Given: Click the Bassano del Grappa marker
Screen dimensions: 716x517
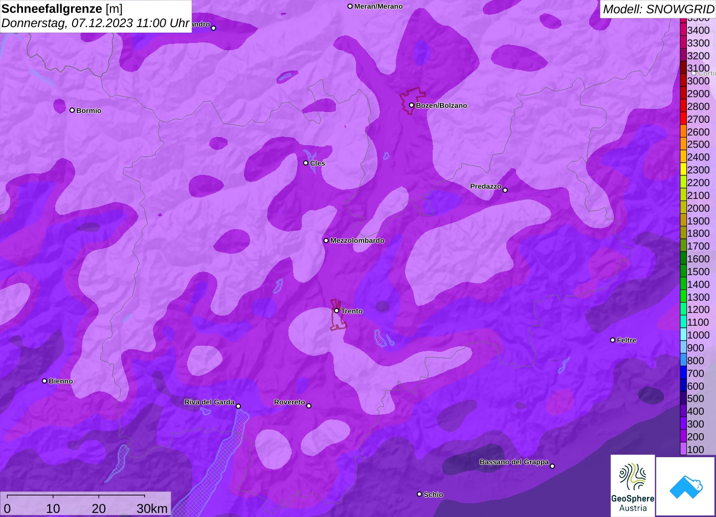Looking at the screenshot, I should pos(552,466).
